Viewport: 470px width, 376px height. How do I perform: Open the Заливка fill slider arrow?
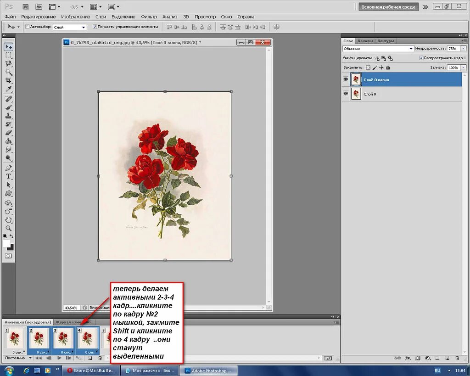tap(464, 68)
